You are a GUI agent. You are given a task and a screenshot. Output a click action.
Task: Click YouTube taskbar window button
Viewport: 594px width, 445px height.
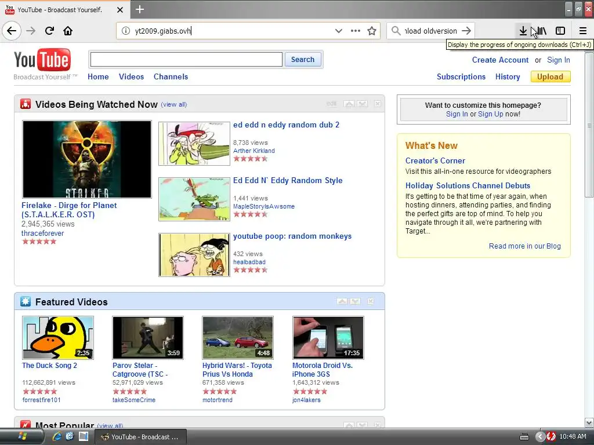[x=140, y=437]
